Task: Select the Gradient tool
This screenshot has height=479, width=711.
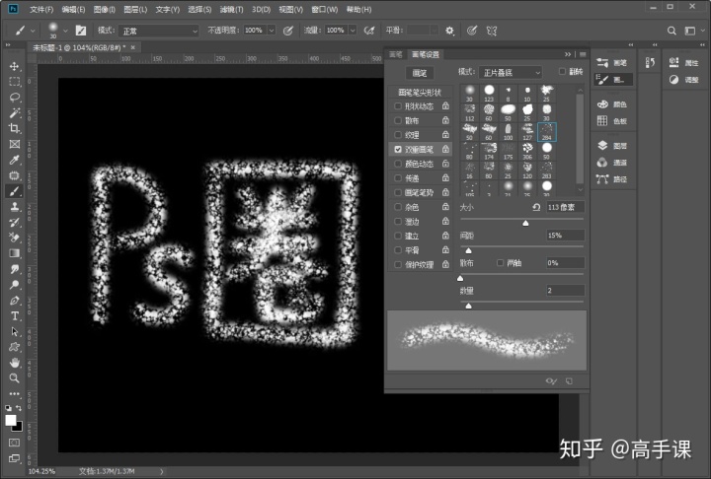Action: click(x=15, y=253)
